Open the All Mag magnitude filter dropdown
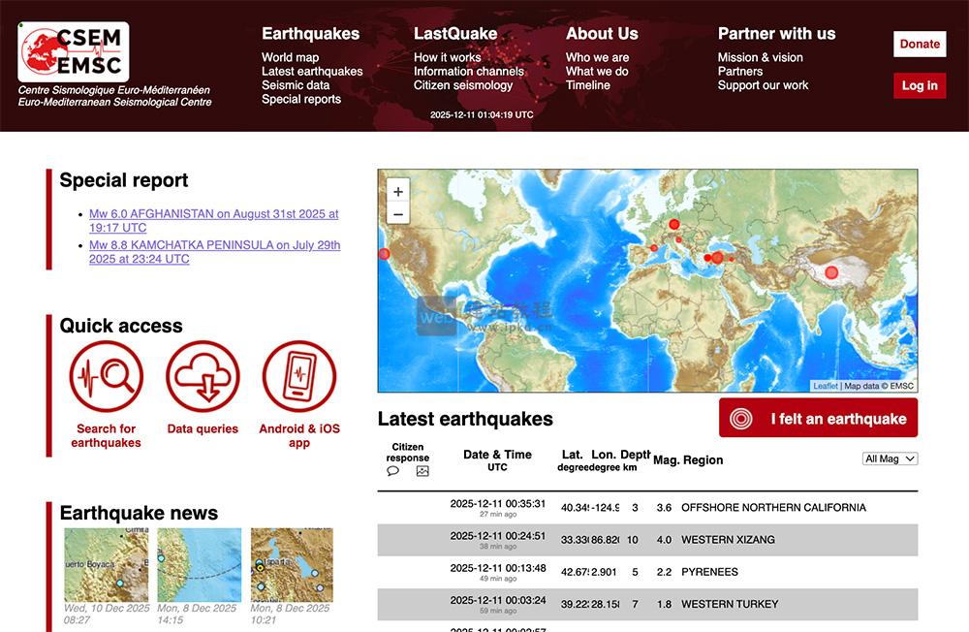969x632 pixels. point(889,458)
